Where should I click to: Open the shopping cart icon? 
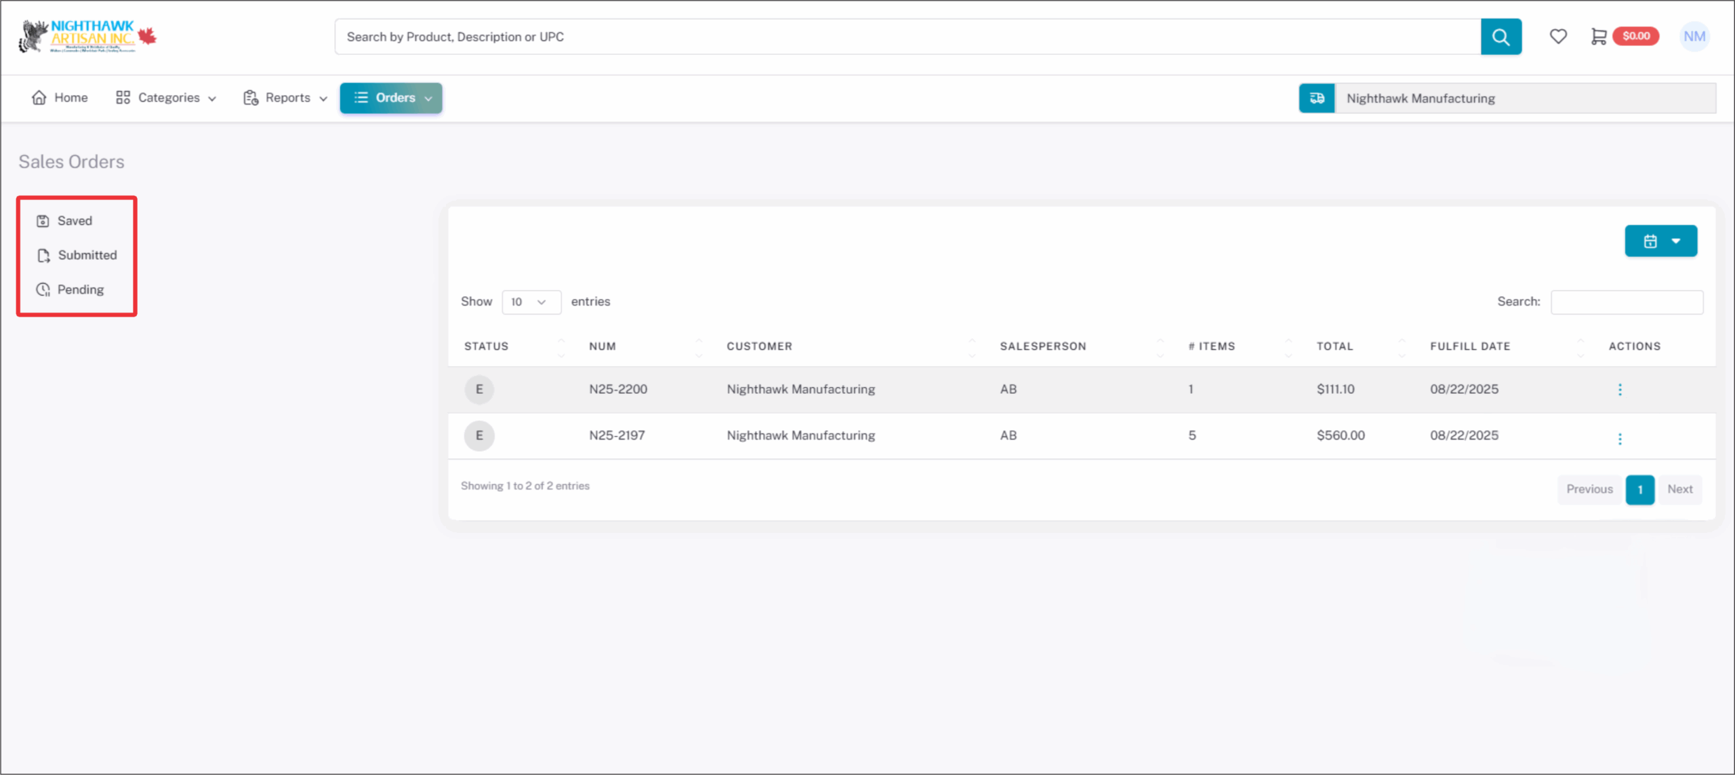click(1599, 37)
